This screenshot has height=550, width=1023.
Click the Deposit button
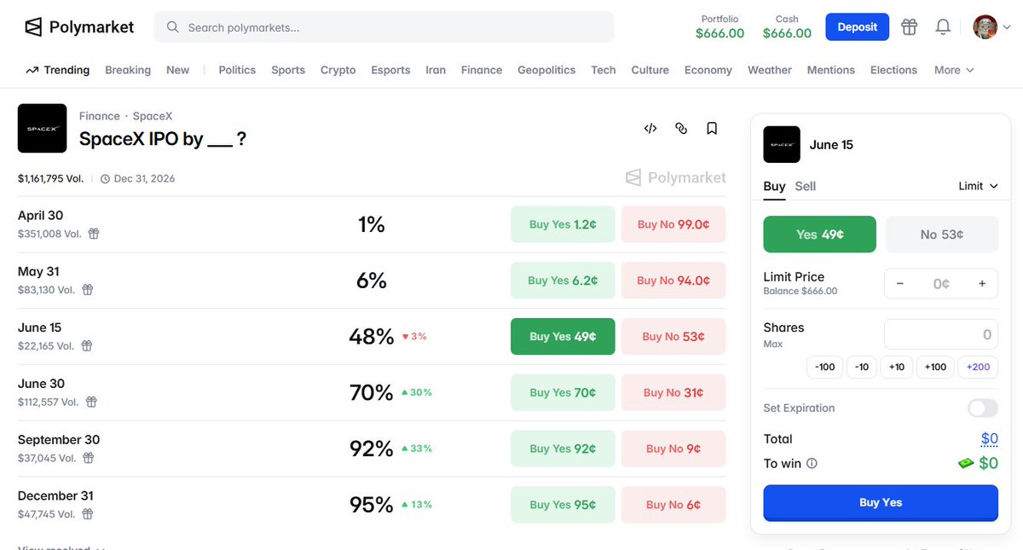[857, 26]
